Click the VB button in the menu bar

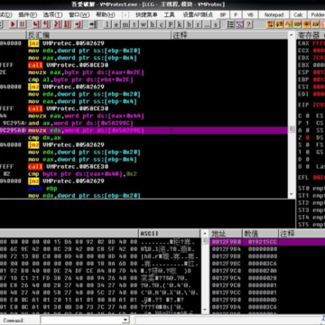[x=250, y=14]
